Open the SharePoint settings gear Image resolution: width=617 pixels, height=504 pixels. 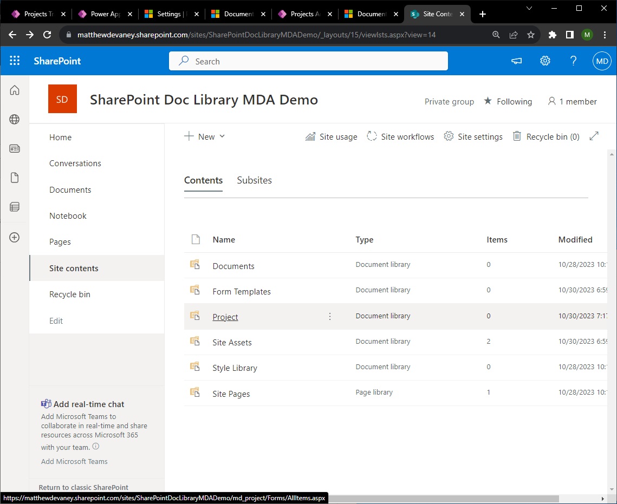545,61
